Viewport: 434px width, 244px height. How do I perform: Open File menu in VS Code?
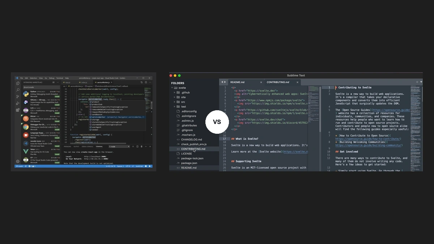(x=21, y=78)
